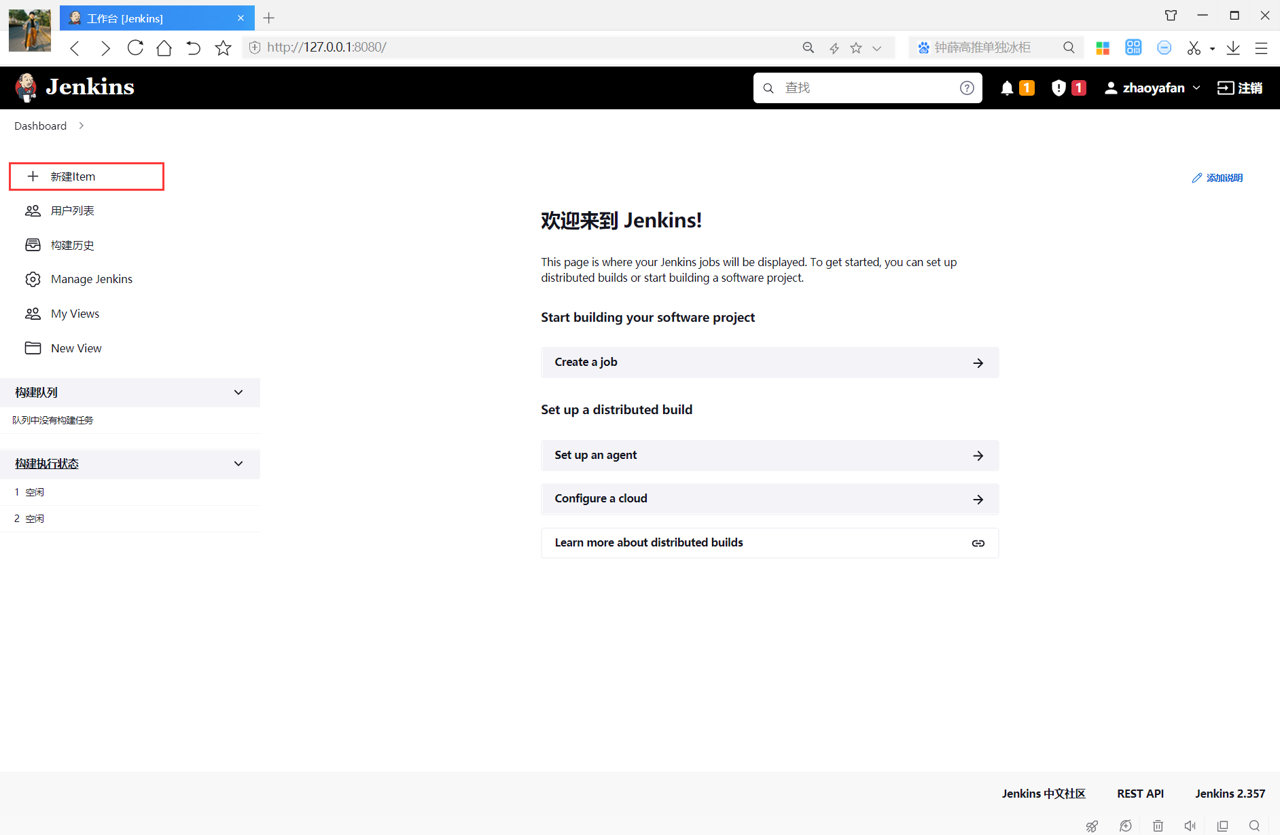Open the browser downloads icon
1280x835 pixels.
(x=1233, y=48)
